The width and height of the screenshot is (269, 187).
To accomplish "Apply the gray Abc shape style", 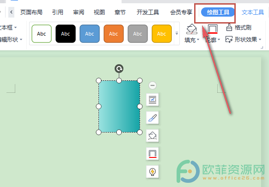I will (138, 34).
